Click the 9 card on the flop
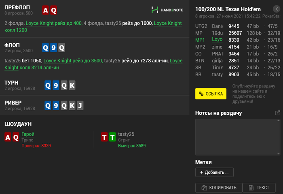 [53, 48]
